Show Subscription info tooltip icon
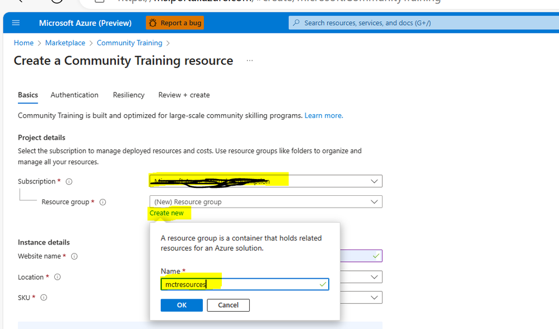The height and width of the screenshot is (329, 559). click(x=69, y=182)
